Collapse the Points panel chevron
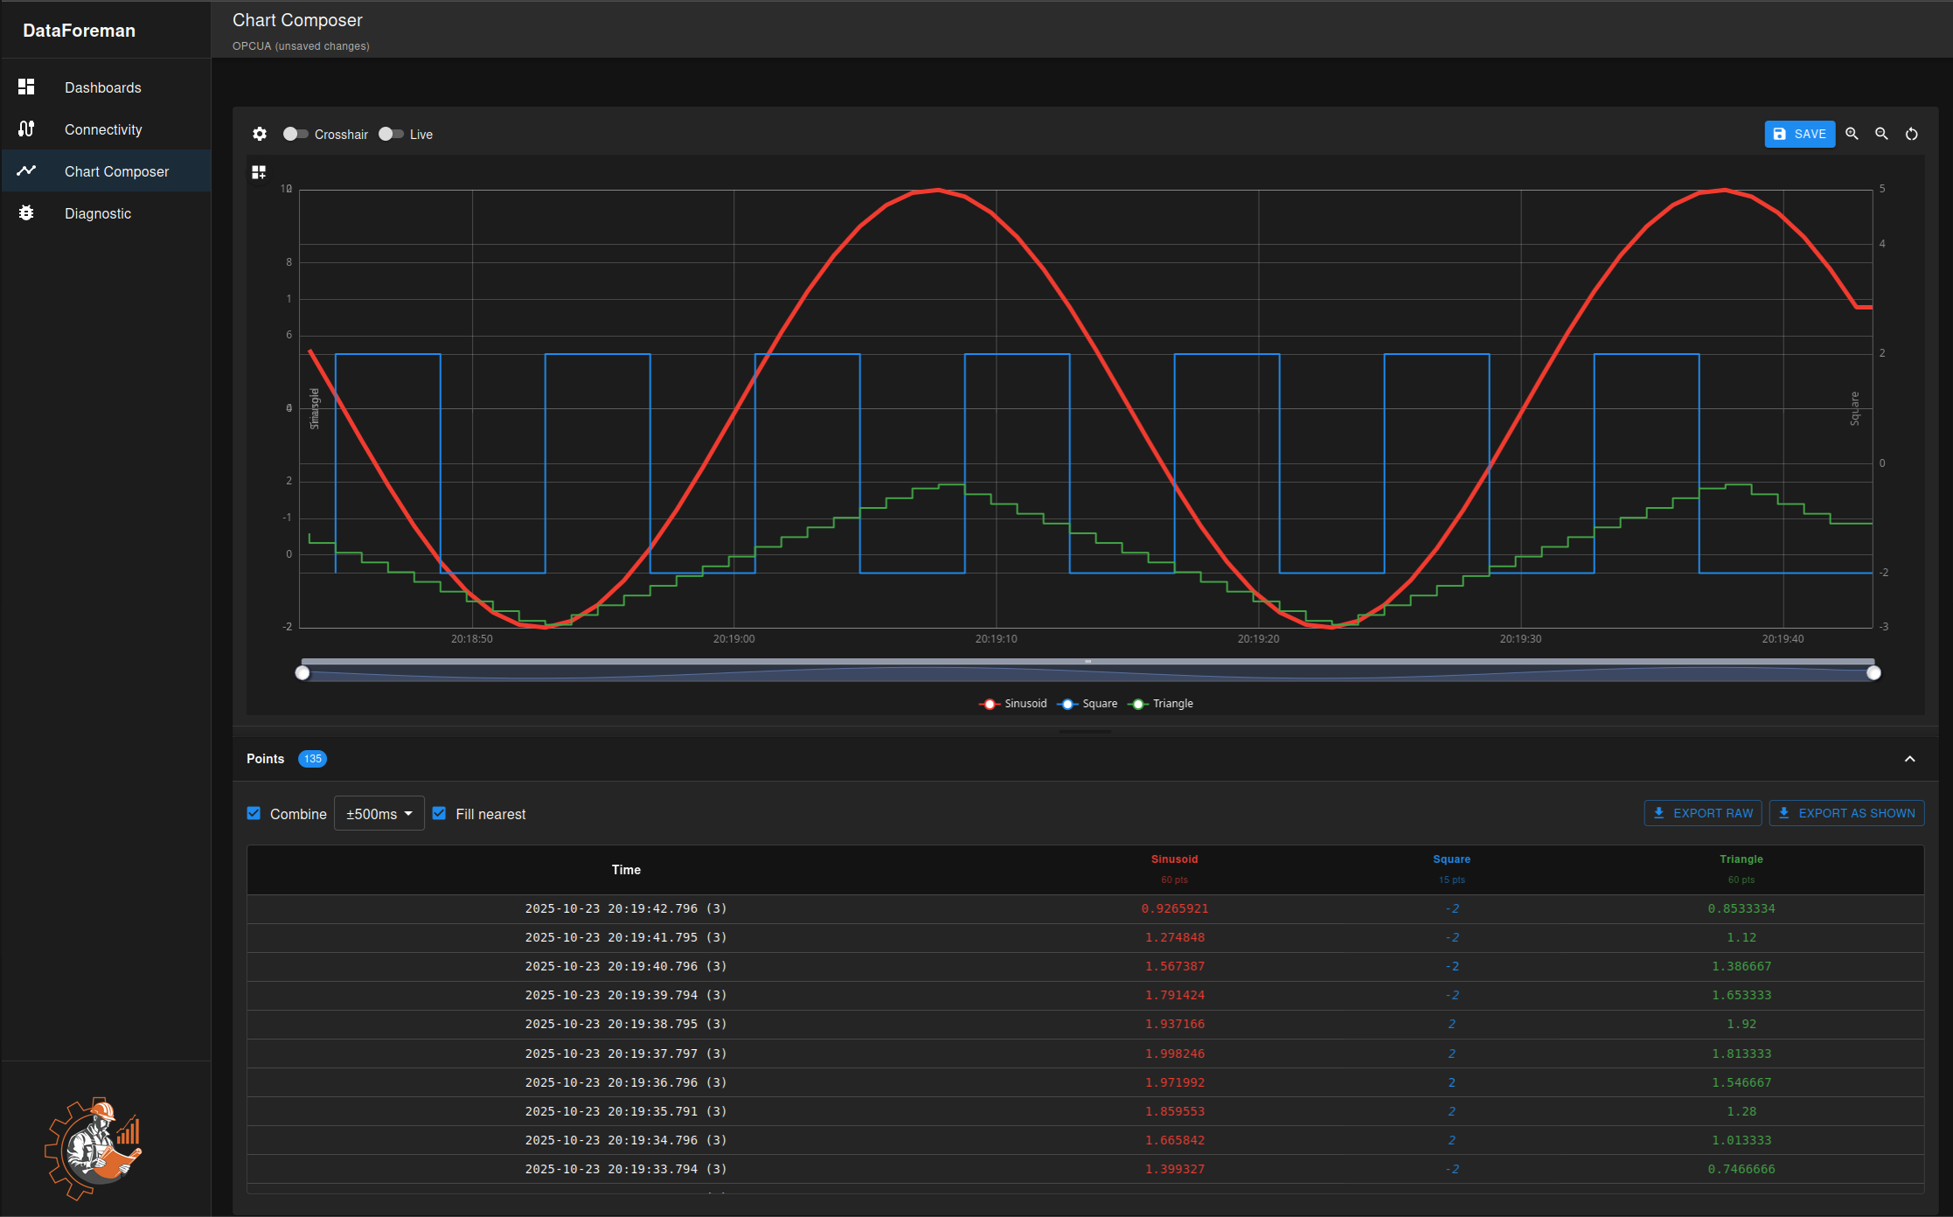The width and height of the screenshot is (1953, 1217). tap(1910, 759)
